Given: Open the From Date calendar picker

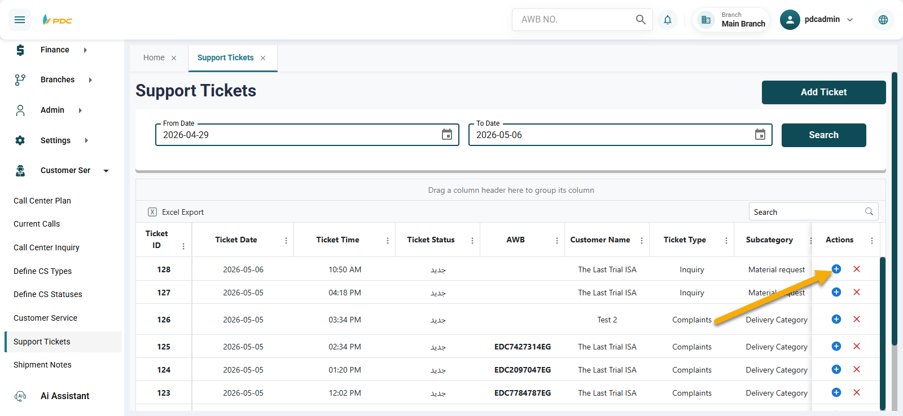Looking at the screenshot, I should 447,134.
